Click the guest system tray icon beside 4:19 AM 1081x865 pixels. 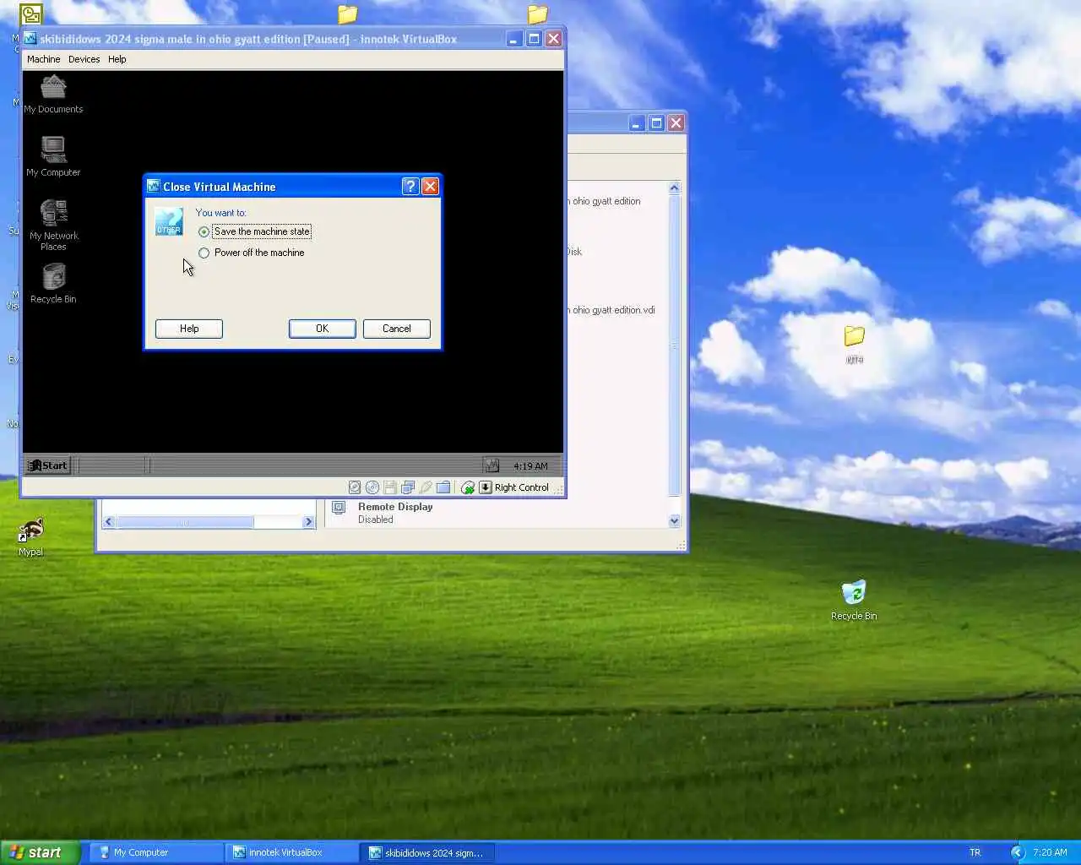tap(492, 465)
